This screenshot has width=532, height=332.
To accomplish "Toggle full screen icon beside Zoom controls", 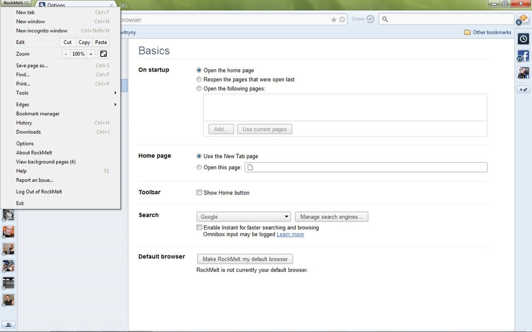I will (103, 54).
